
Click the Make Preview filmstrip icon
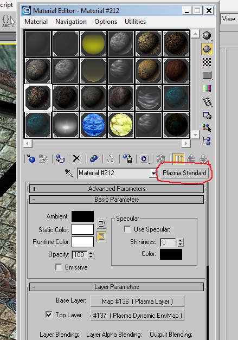coord(207,102)
